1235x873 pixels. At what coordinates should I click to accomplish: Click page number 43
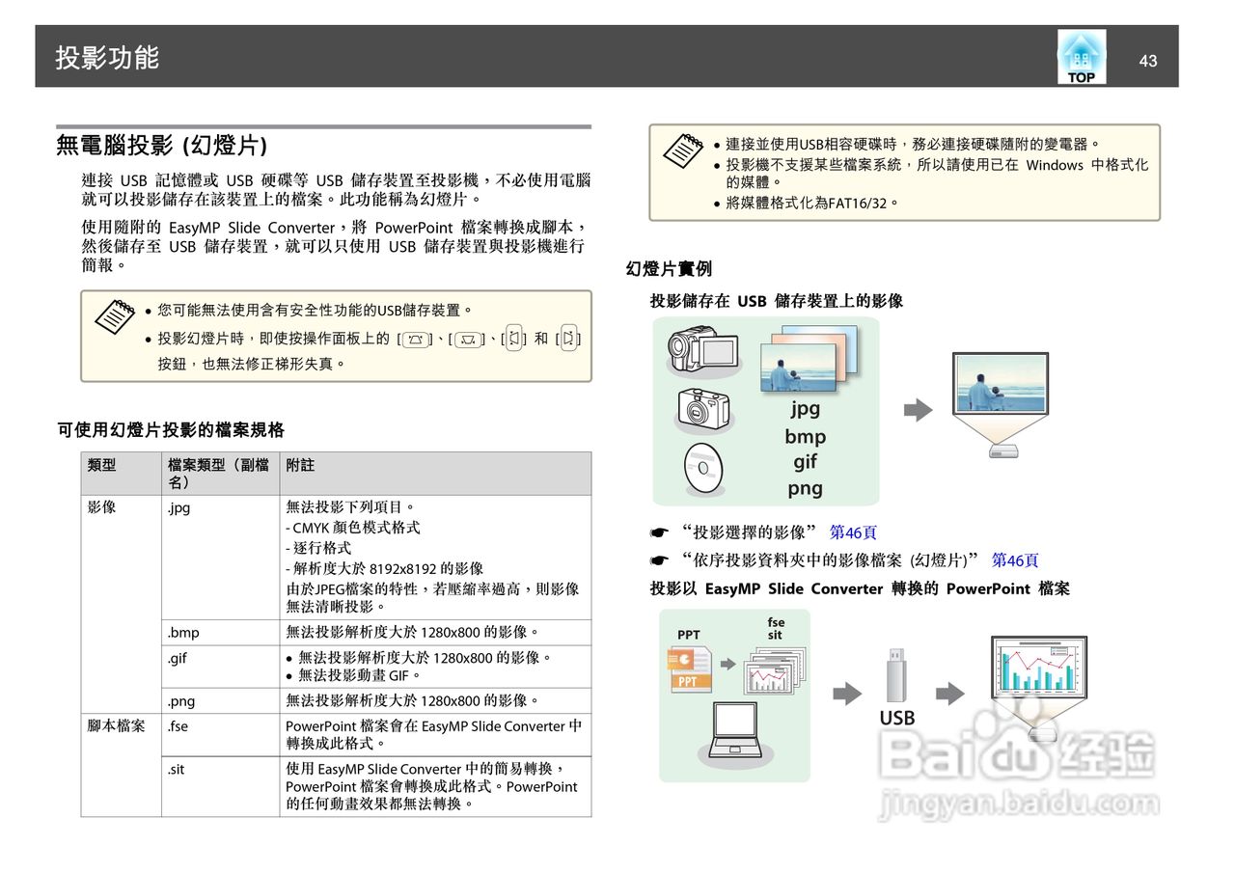1147,61
